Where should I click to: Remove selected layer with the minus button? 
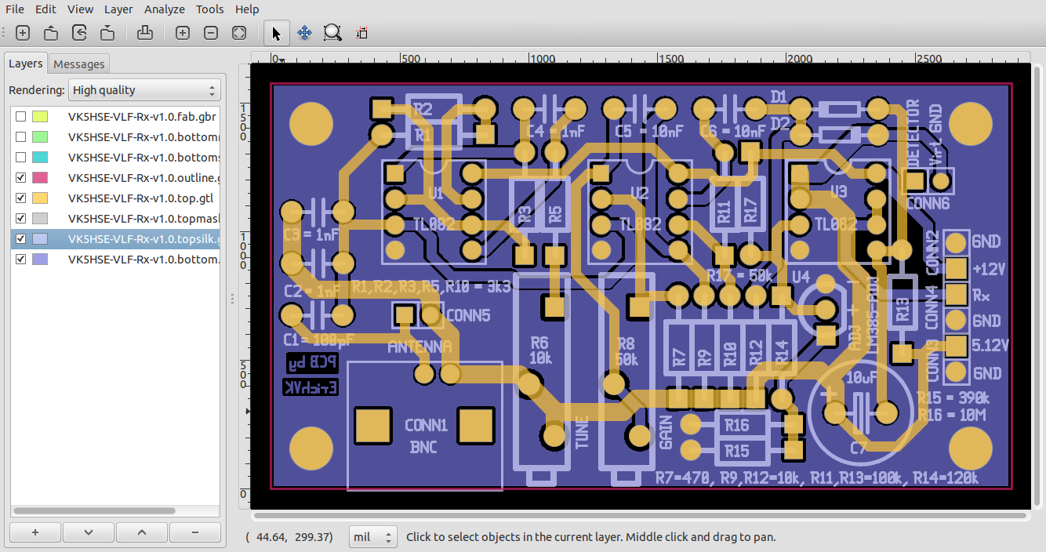click(194, 532)
